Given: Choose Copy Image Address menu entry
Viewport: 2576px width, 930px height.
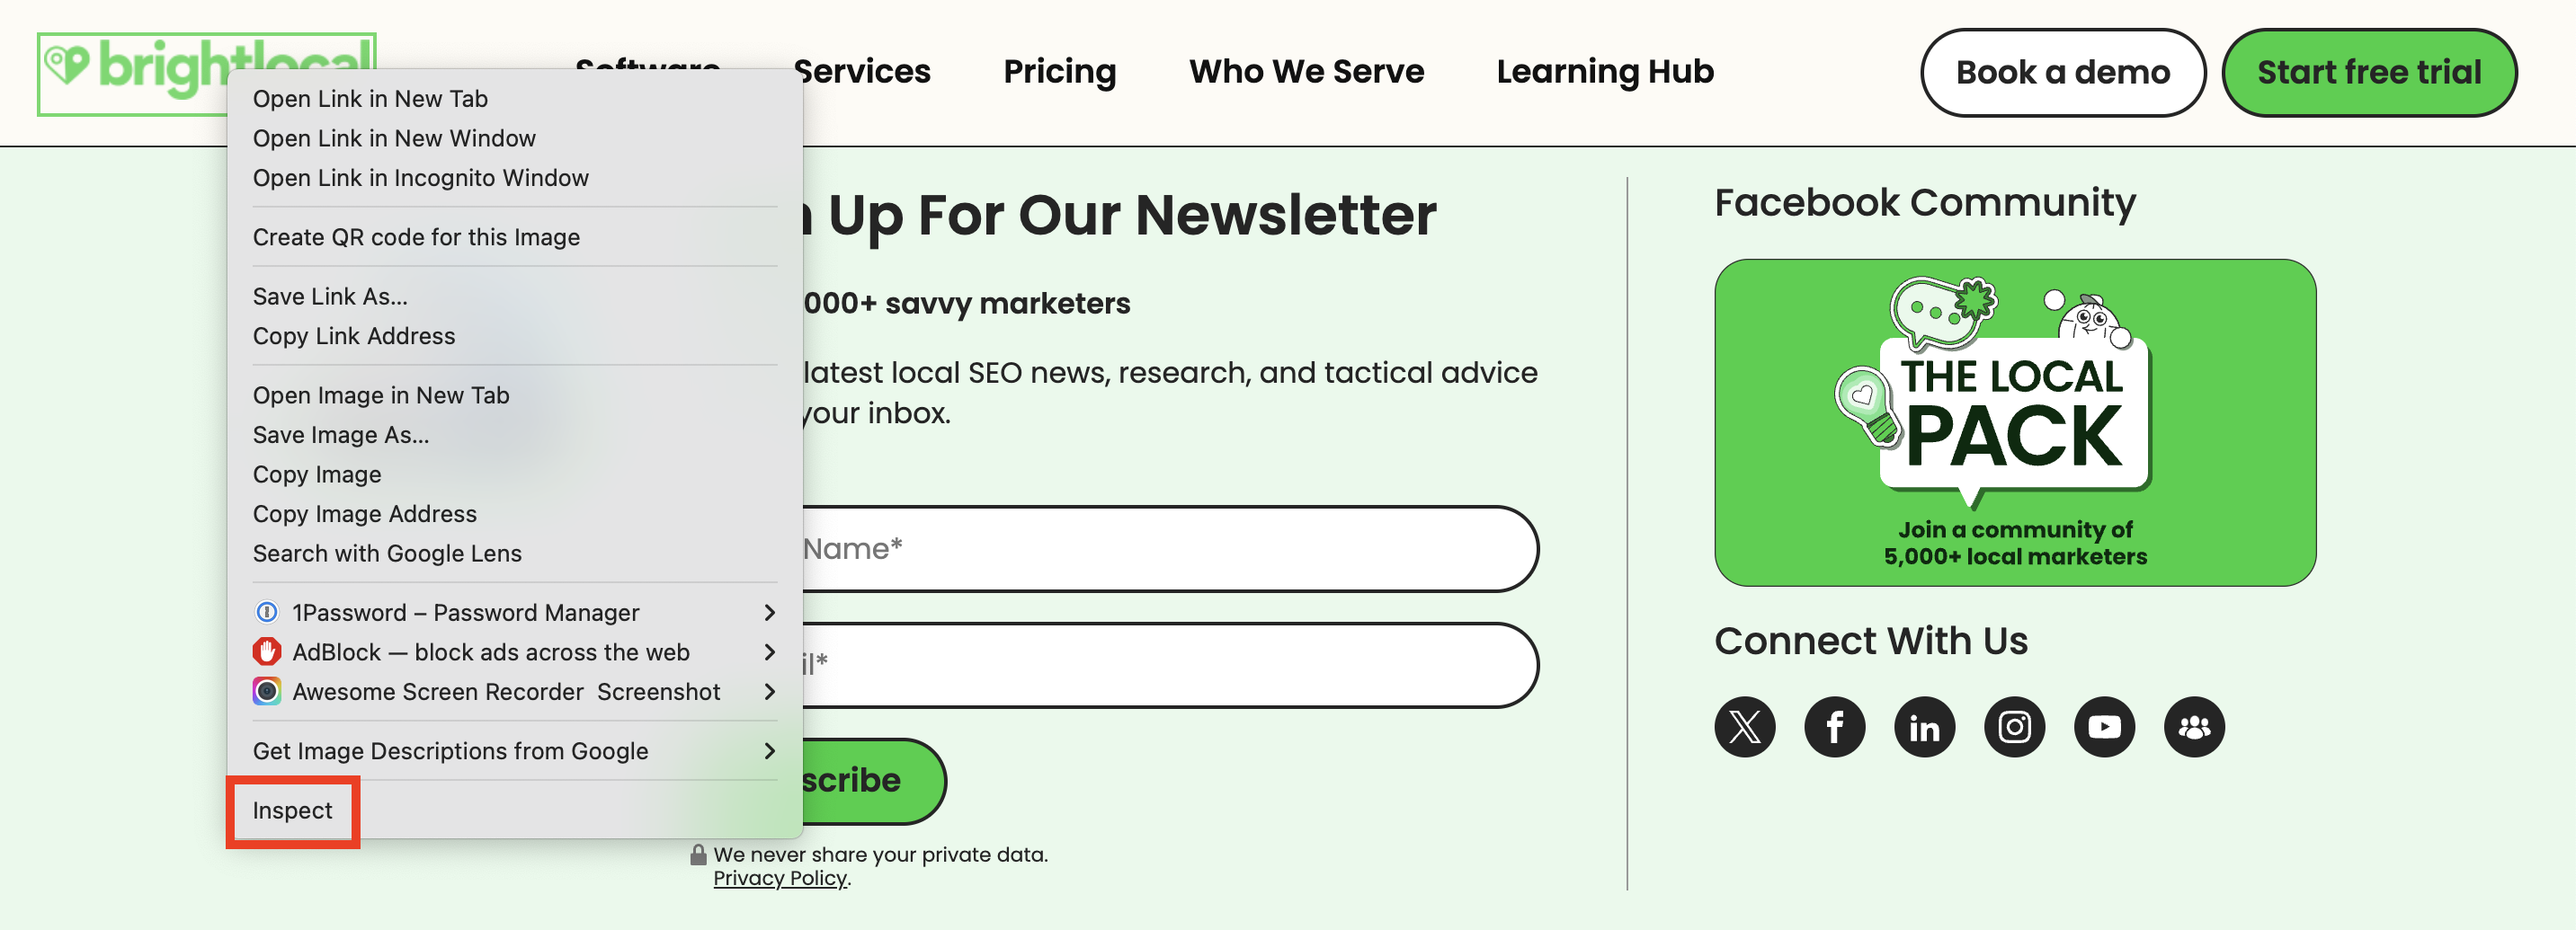Looking at the screenshot, I should coord(364,513).
